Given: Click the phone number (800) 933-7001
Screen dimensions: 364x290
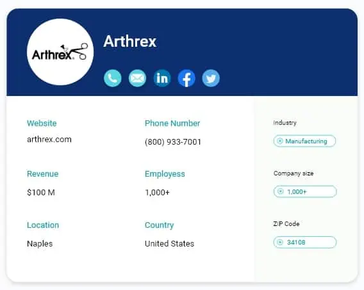Looking at the screenshot, I should tap(173, 141).
